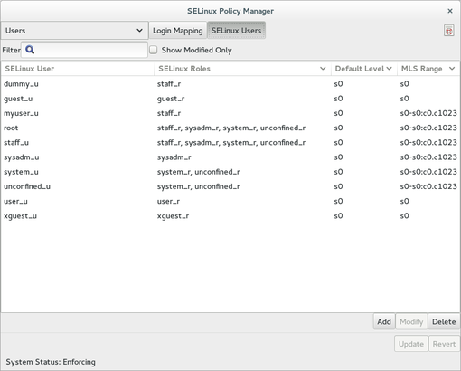Expand SELinux Roles column sort arrow
This screenshot has width=461, height=371.
click(x=323, y=69)
